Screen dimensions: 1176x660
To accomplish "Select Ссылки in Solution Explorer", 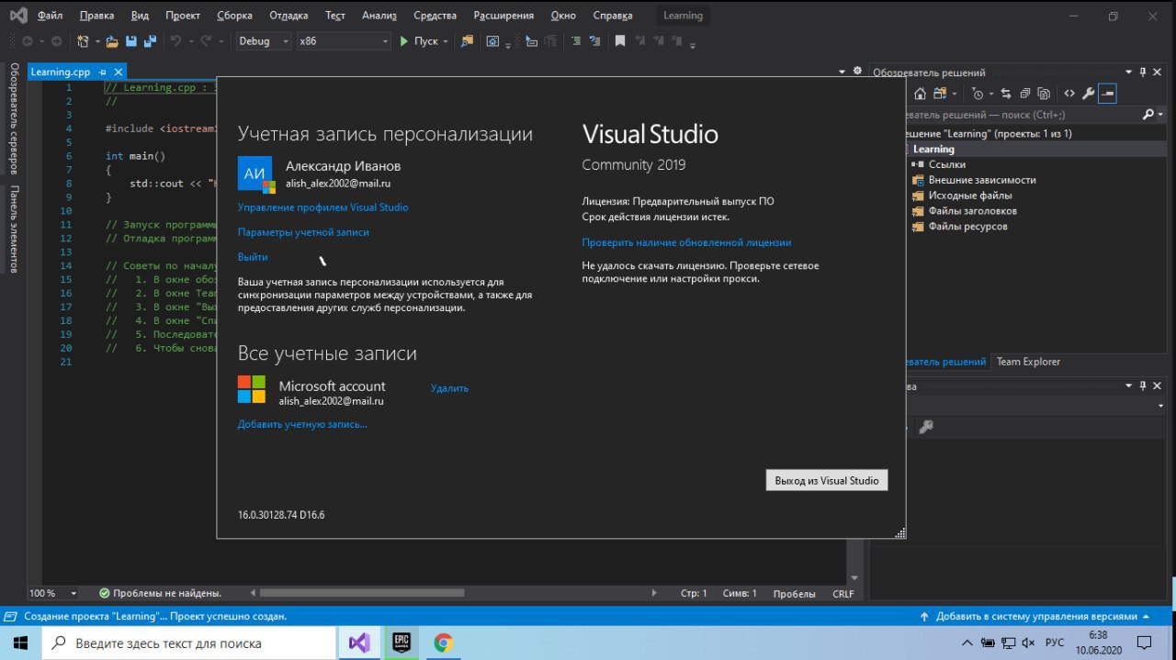I will (x=946, y=164).
